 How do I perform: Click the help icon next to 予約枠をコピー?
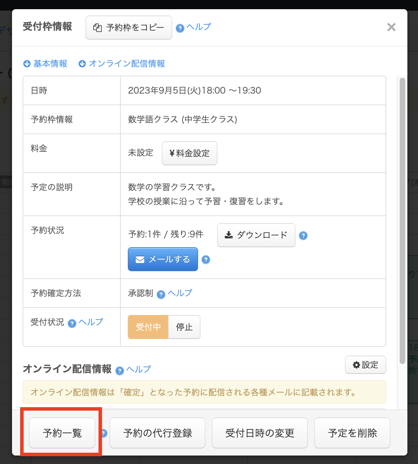(x=180, y=28)
